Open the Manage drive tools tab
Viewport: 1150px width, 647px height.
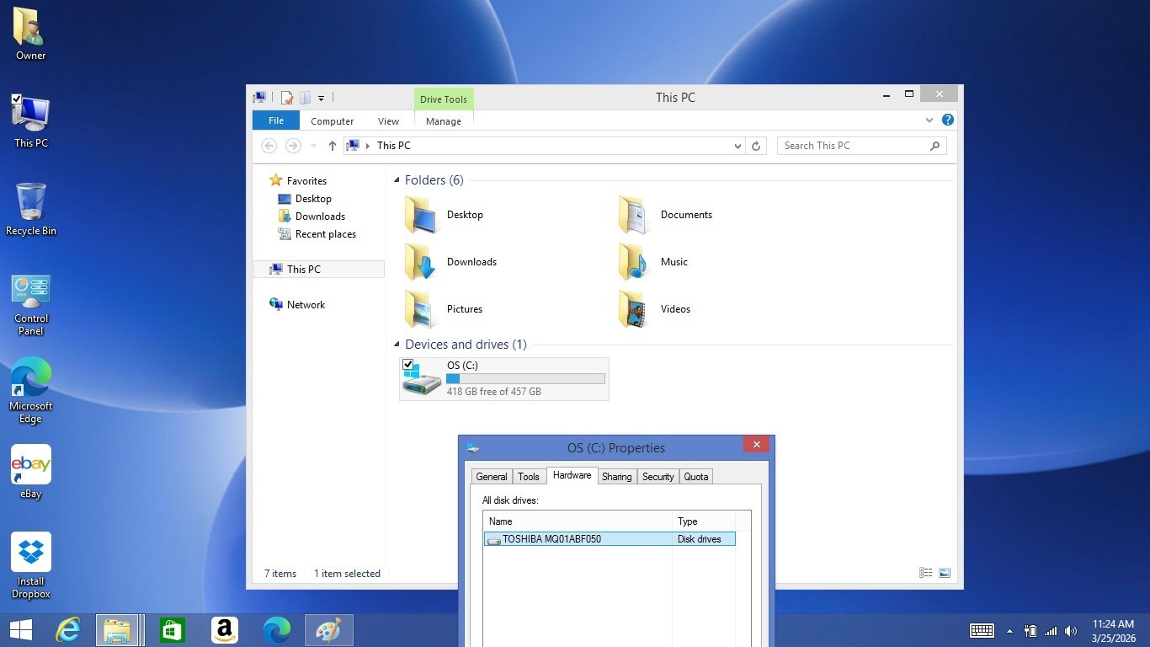click(x=444, y=121)
